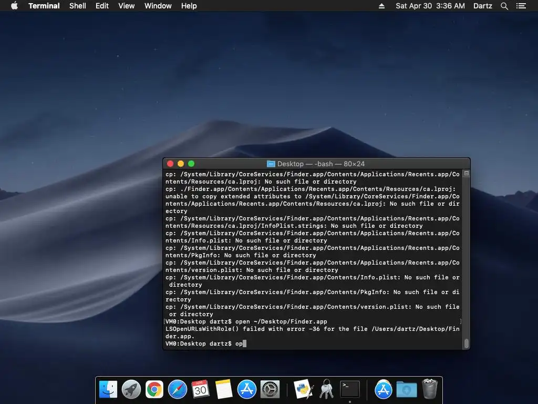Screen dimensions: 538x404
Task: Open Spotlight search magnifier
Action: coord(504,6)
